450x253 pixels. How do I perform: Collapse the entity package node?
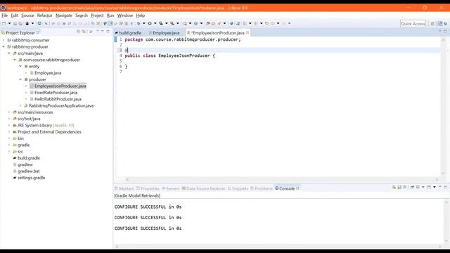click(x=20, y=66)
